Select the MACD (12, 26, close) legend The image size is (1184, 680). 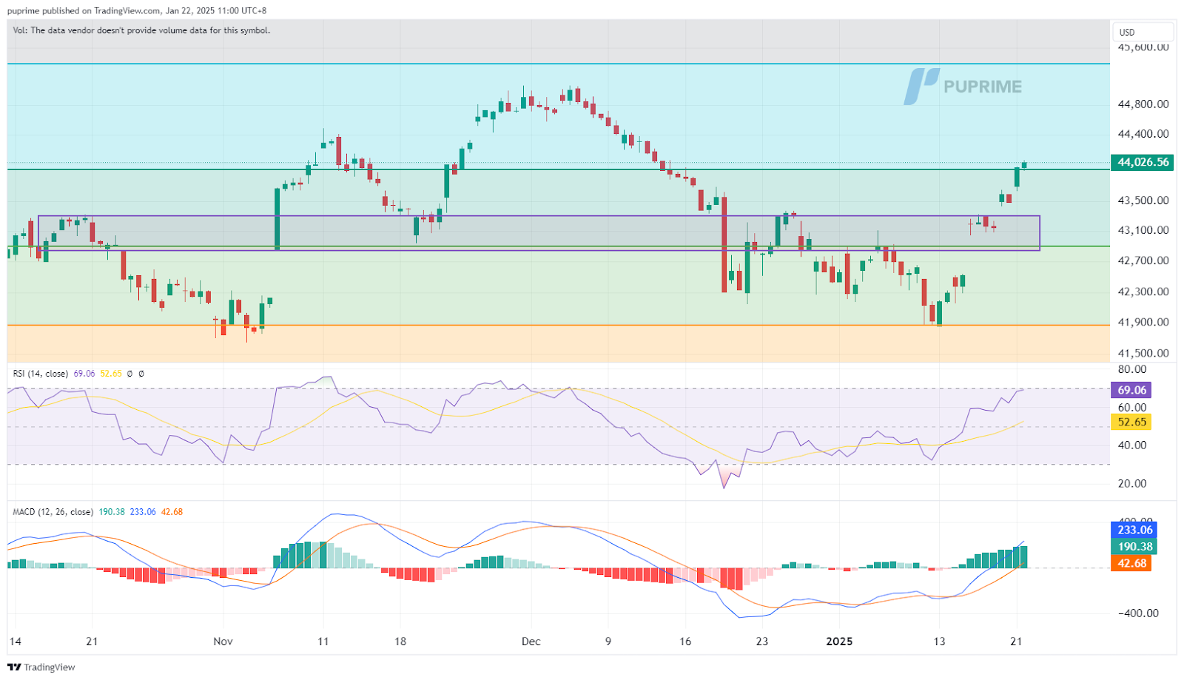pos(53,511)
